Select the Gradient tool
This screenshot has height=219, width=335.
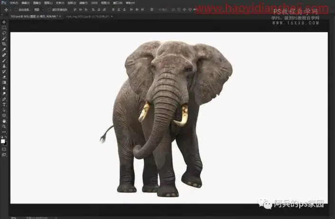coord(4,83)
